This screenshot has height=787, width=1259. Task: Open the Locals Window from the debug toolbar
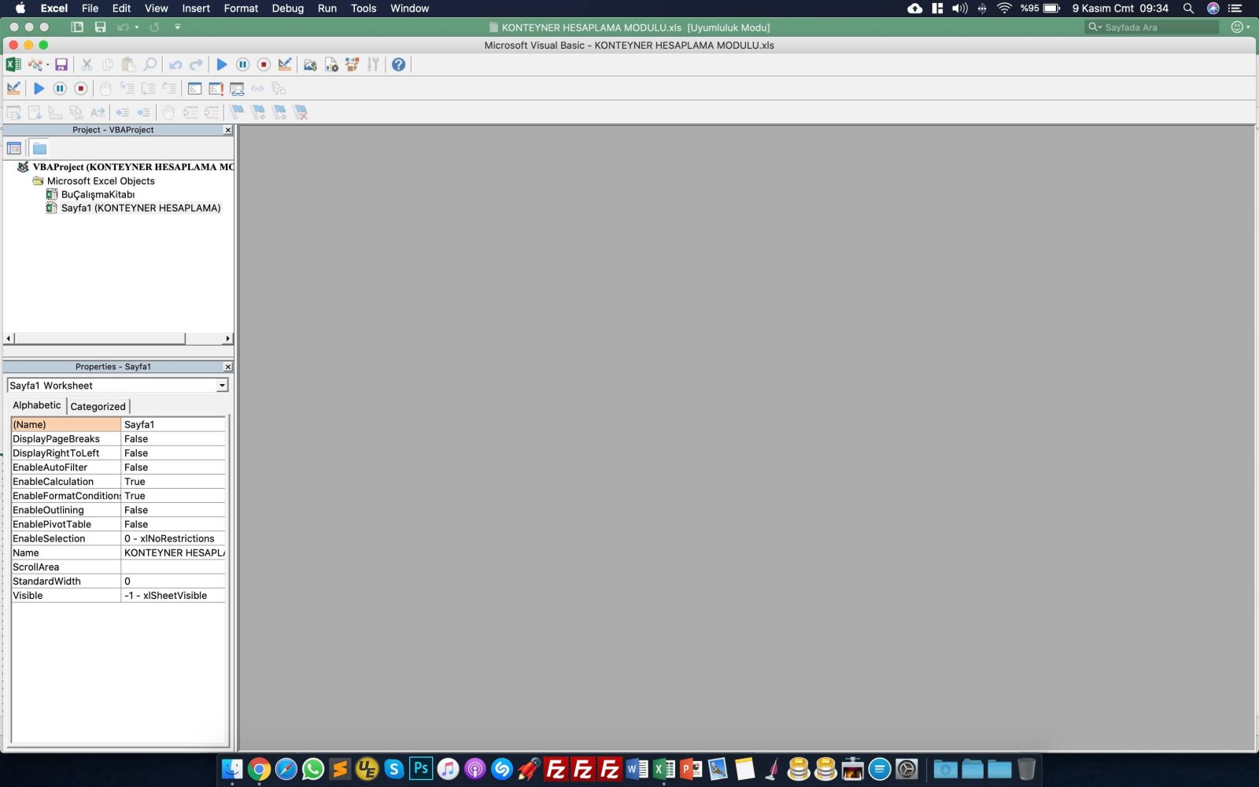click(194, 88)
